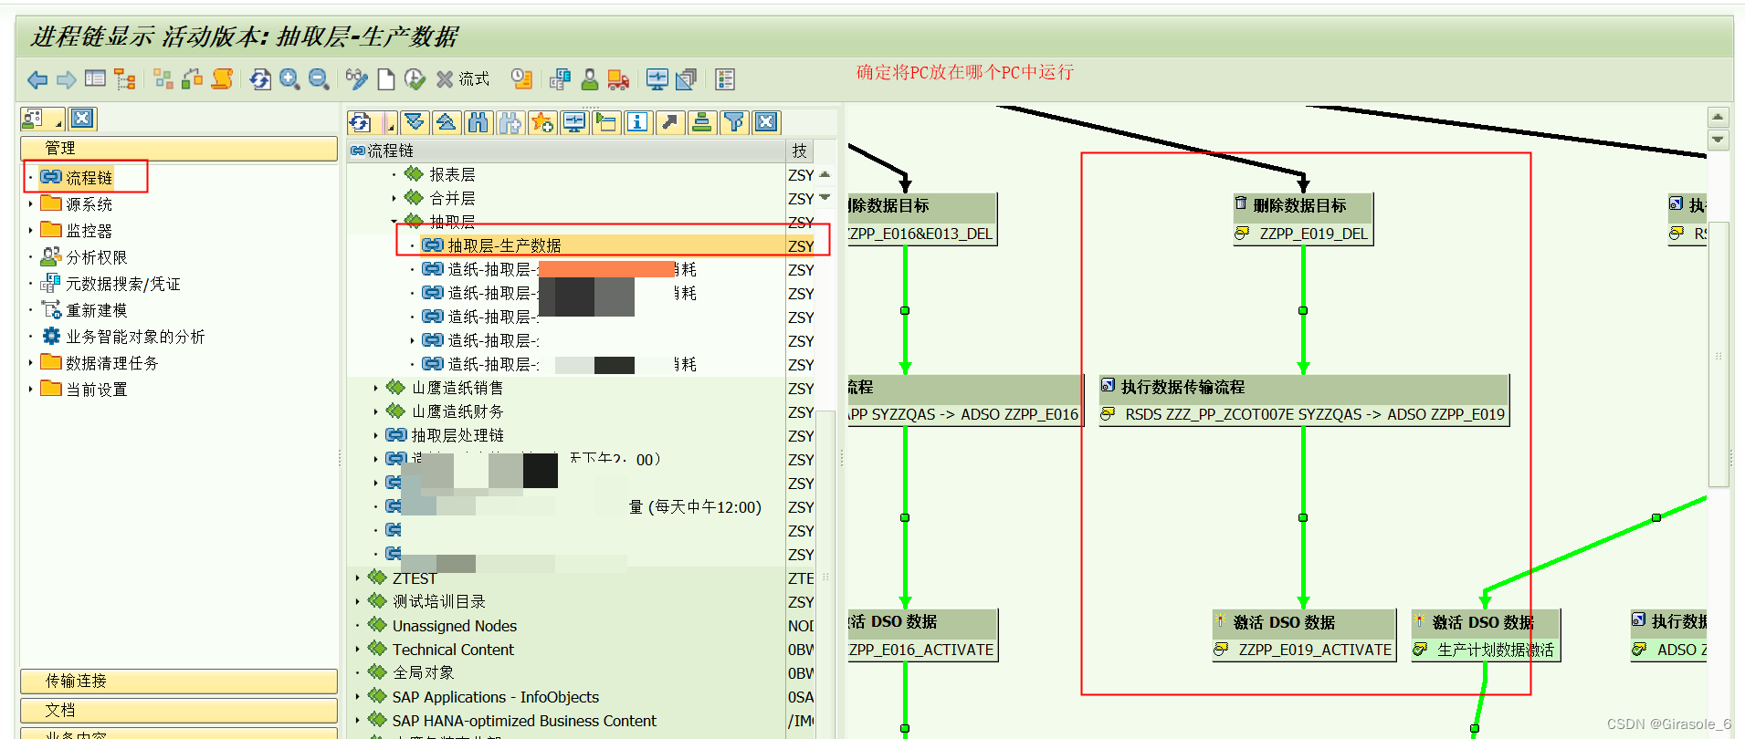Expand all nodes with double down arrow

pos(415,122)
